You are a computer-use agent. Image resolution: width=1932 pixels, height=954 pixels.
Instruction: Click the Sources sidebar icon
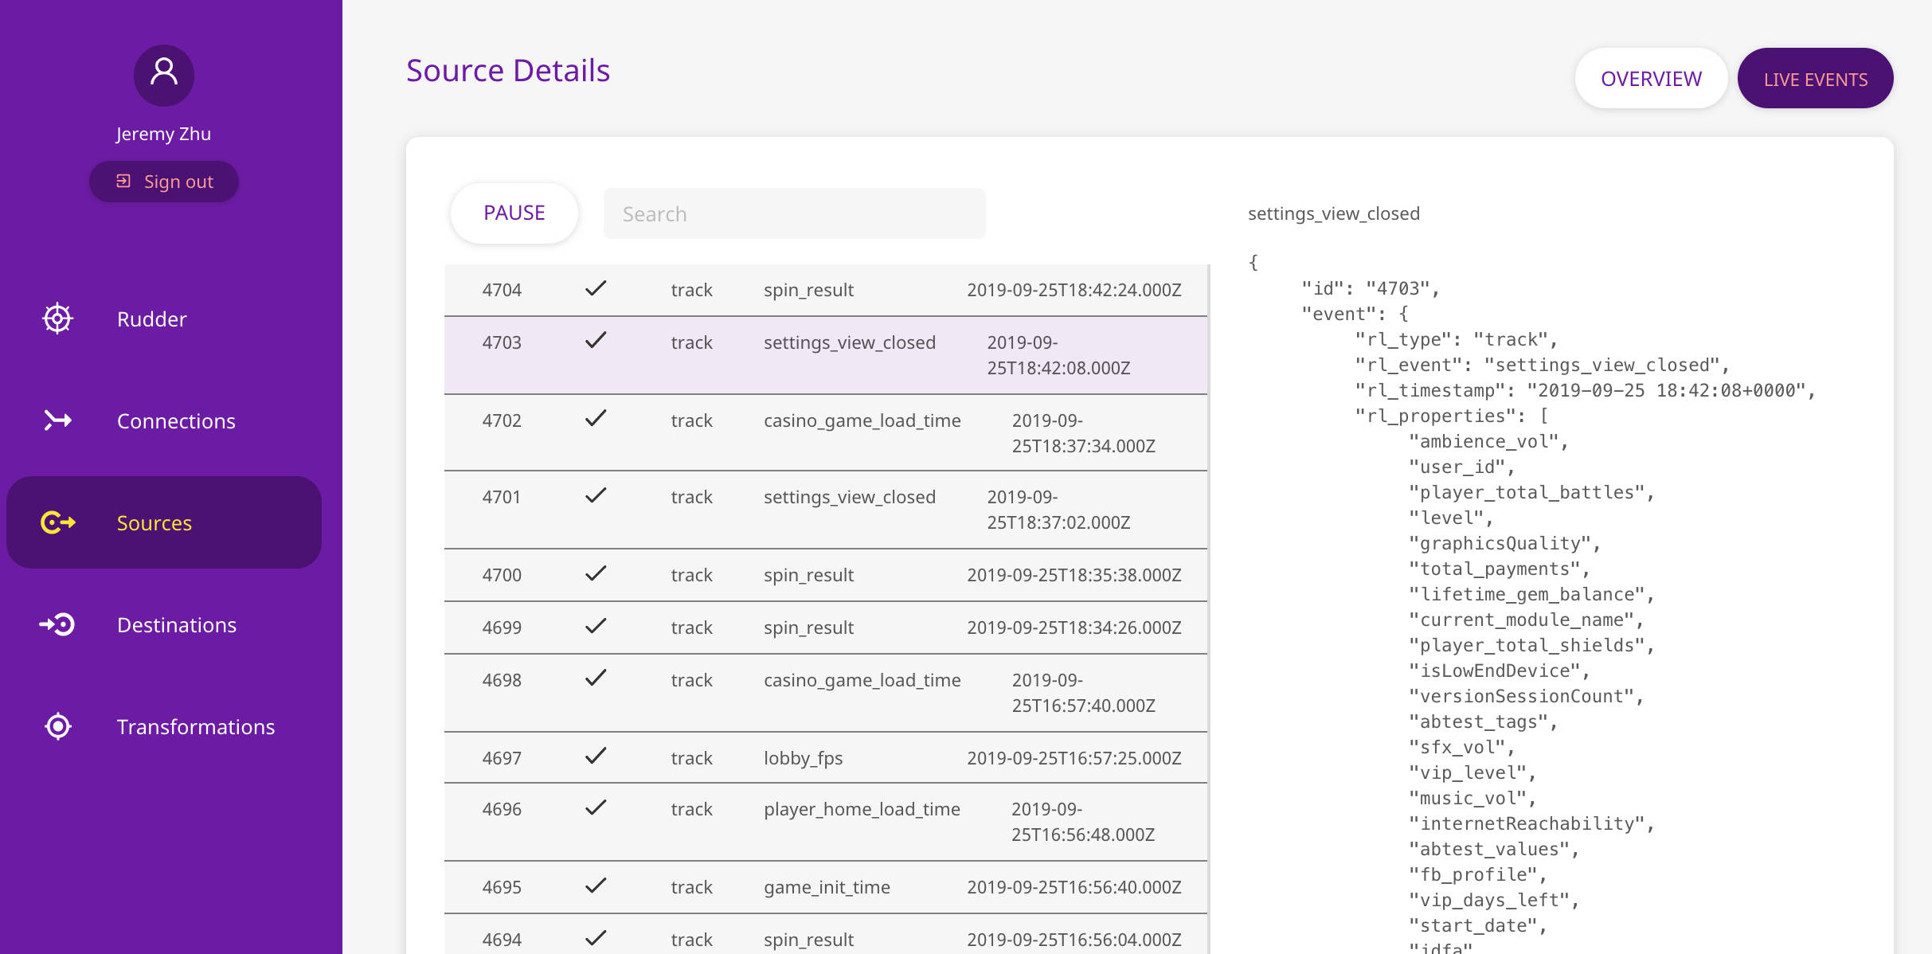(57, 522)
